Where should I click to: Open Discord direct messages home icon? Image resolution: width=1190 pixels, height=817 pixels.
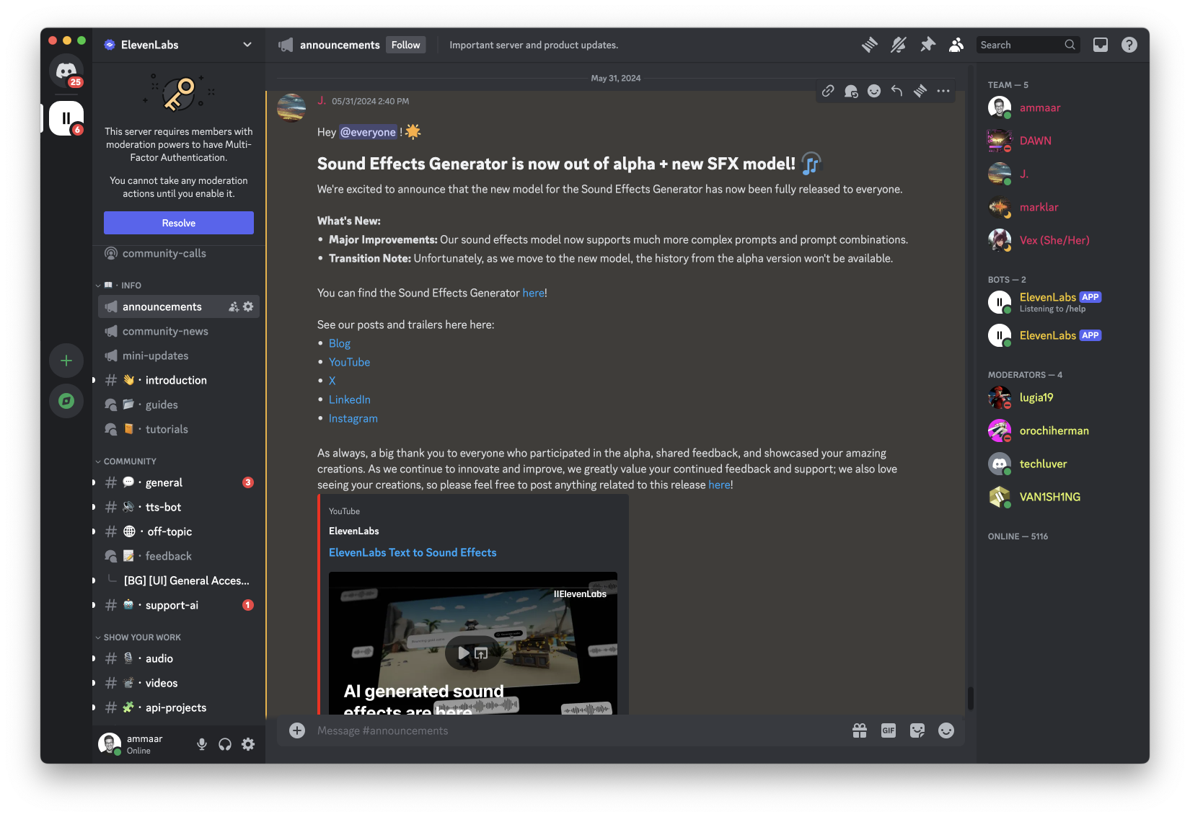click(x=66, y=71)
